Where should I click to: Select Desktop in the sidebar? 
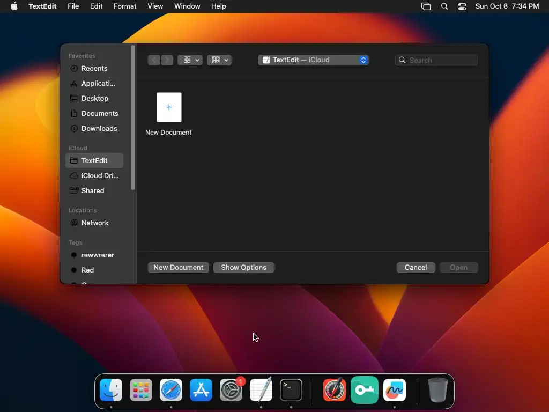[x=94, y=99]
